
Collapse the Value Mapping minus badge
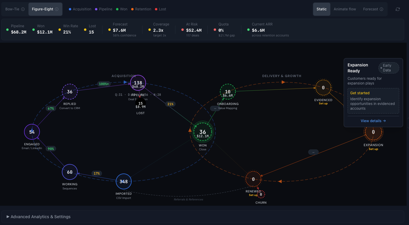(215, 108)
